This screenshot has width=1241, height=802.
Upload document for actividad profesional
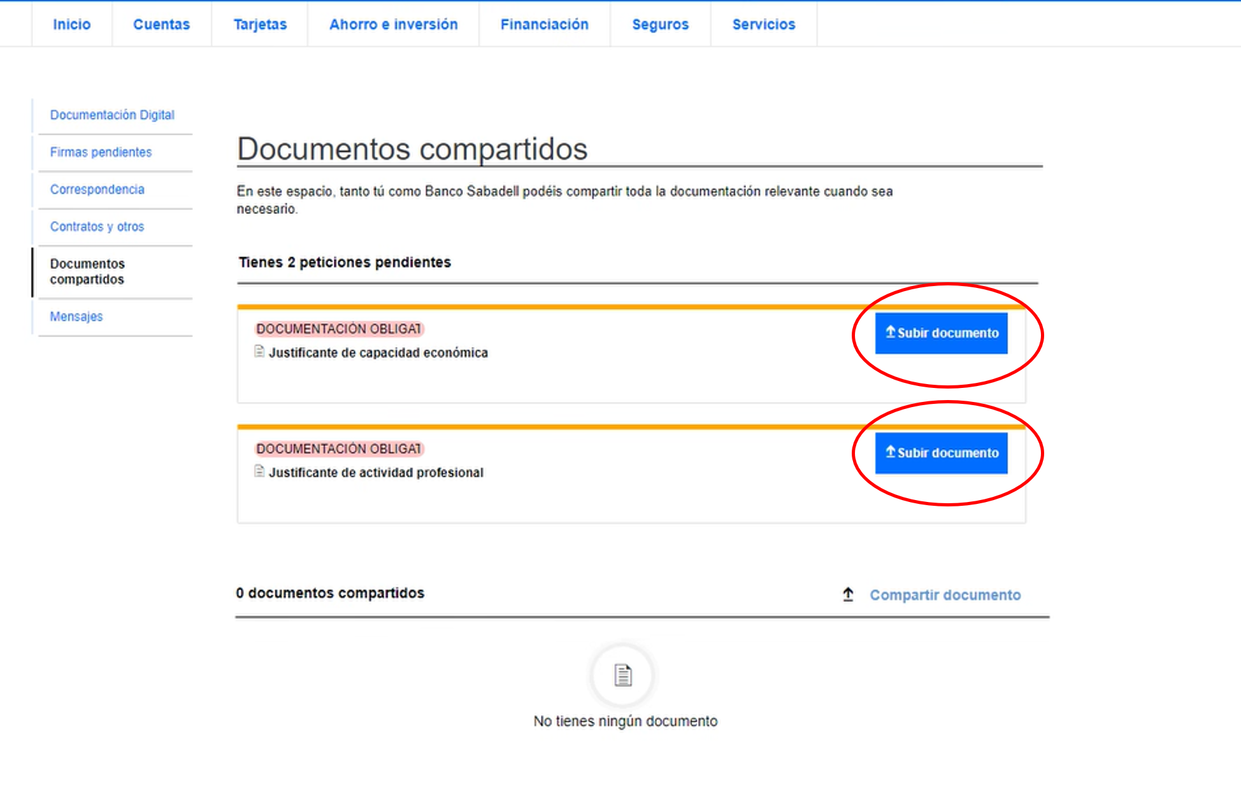click(941, 453)
